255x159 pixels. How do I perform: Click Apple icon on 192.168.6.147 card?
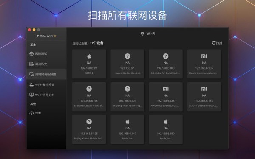coord(127,122)
